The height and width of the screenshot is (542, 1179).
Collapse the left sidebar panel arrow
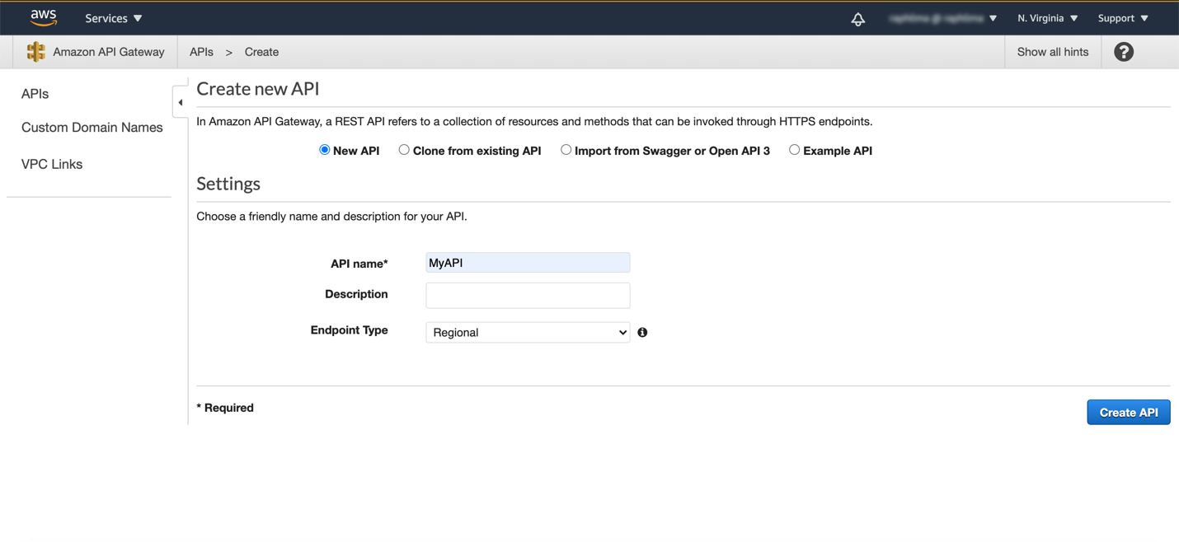(x=181, y=102)
